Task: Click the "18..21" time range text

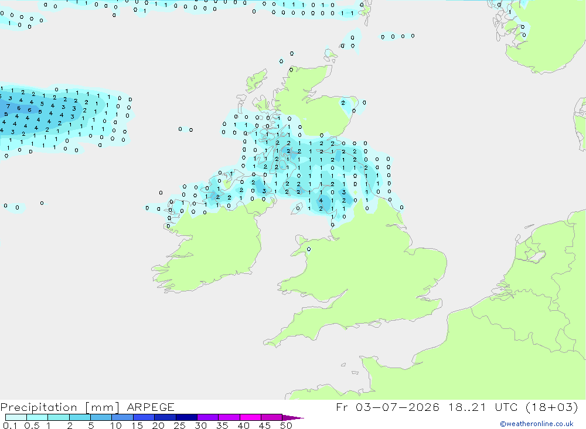Action: [467, 407]
